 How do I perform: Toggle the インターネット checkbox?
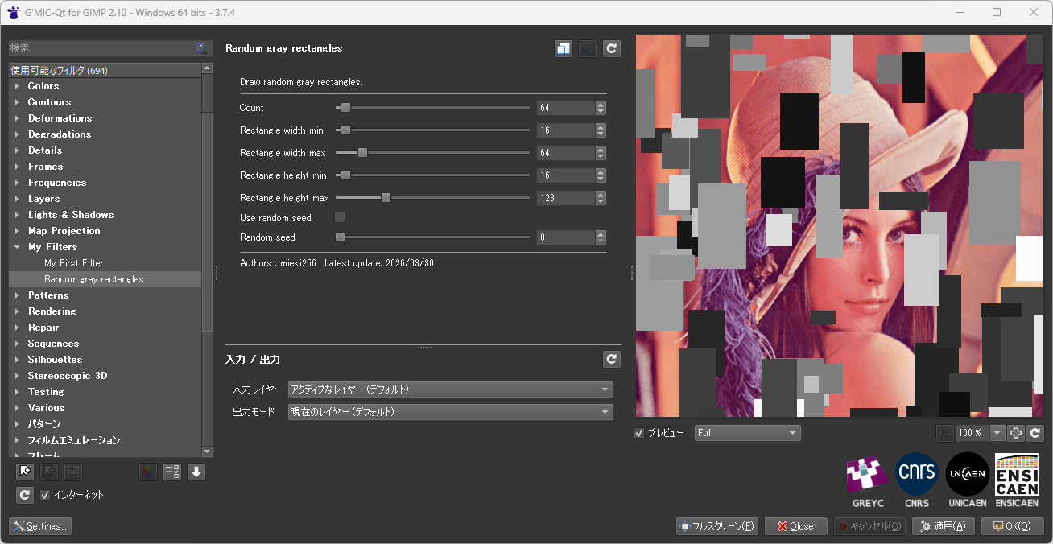45,495
